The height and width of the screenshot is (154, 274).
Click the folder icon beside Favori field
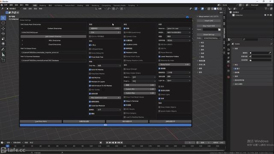tap(219, 30)
